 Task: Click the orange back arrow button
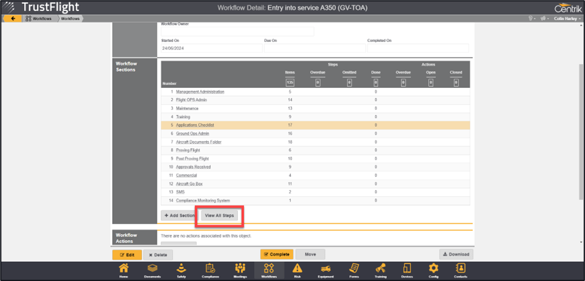(x=12, y=19)
